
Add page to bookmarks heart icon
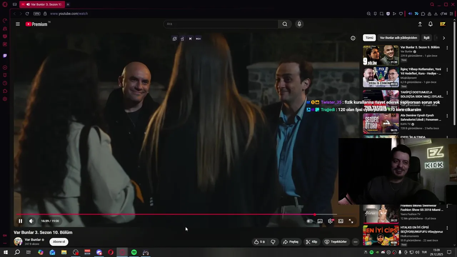pyautogui.click(x=401, y=14)
